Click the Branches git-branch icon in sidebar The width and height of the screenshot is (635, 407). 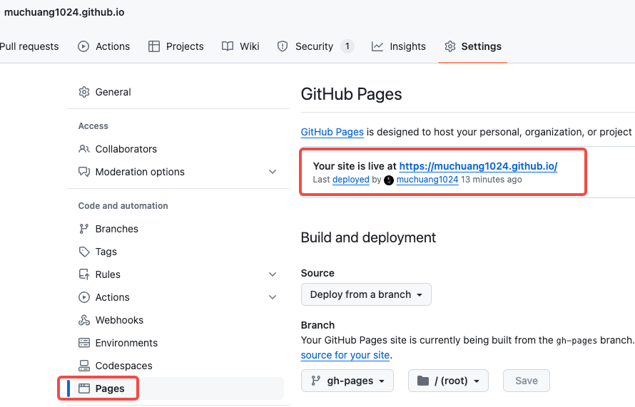pyautogui.click(x=83, y=229)
